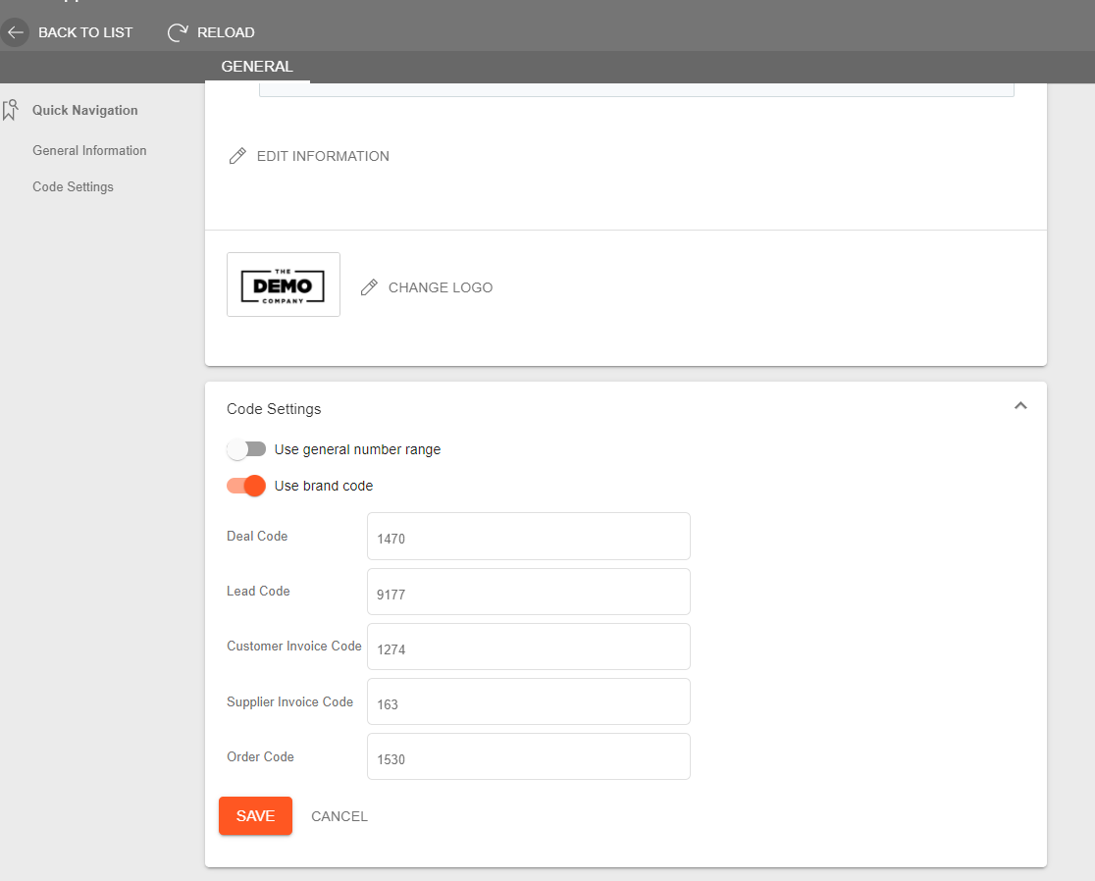Focus the Order Code input field
The image size is (1095, 881).
[x=529, y=756]
